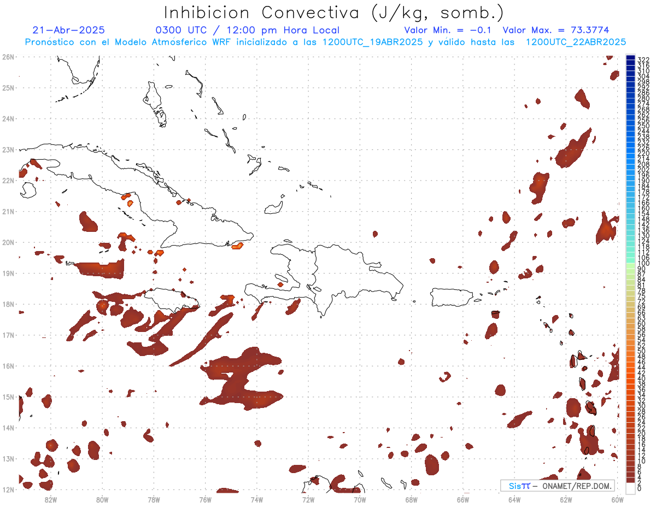The width and height of the screenshot is (656, 507).
Task: Click the white color bar segment at 0
Action: [630, 487]
